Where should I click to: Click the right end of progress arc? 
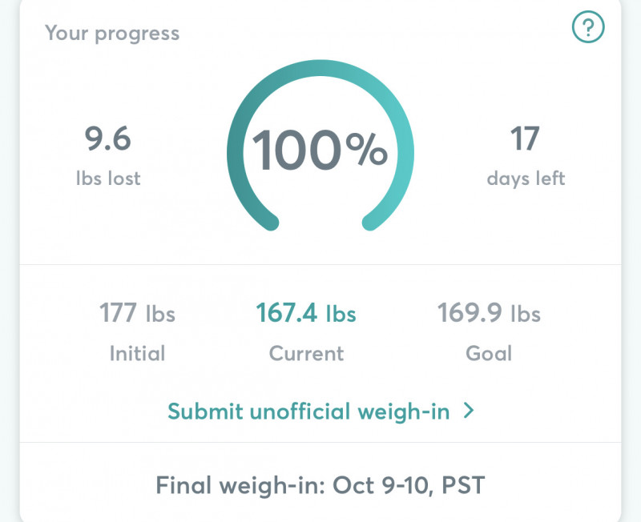371,222
